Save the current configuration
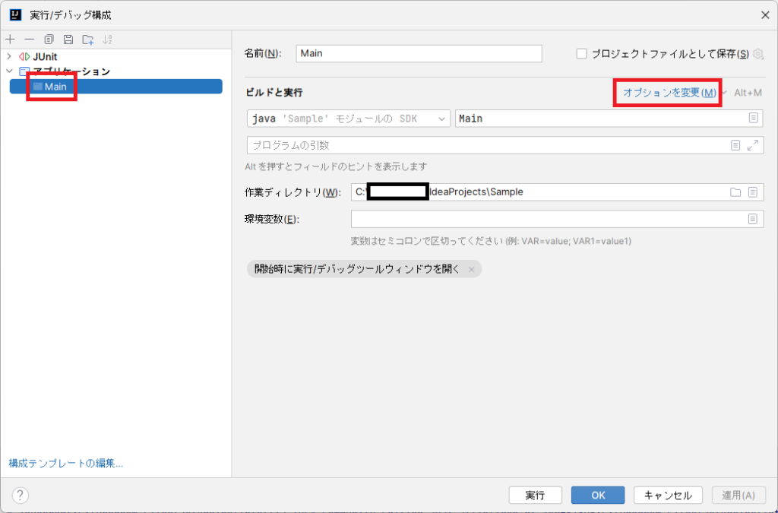The image size is (778, 513). pyautogui.click(x=67, y=39)
